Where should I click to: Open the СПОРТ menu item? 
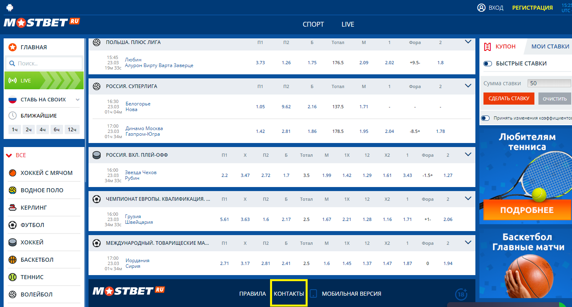[313, 24]
